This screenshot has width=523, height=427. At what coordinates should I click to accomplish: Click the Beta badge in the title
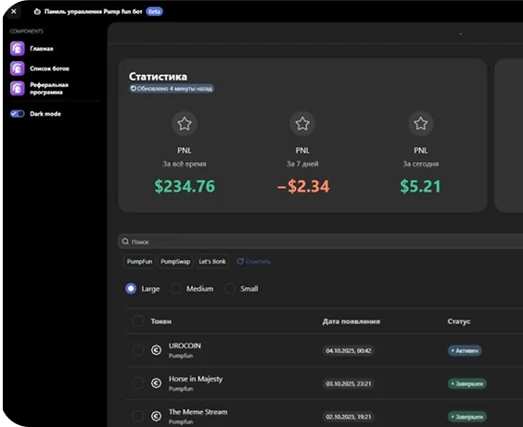155,12
